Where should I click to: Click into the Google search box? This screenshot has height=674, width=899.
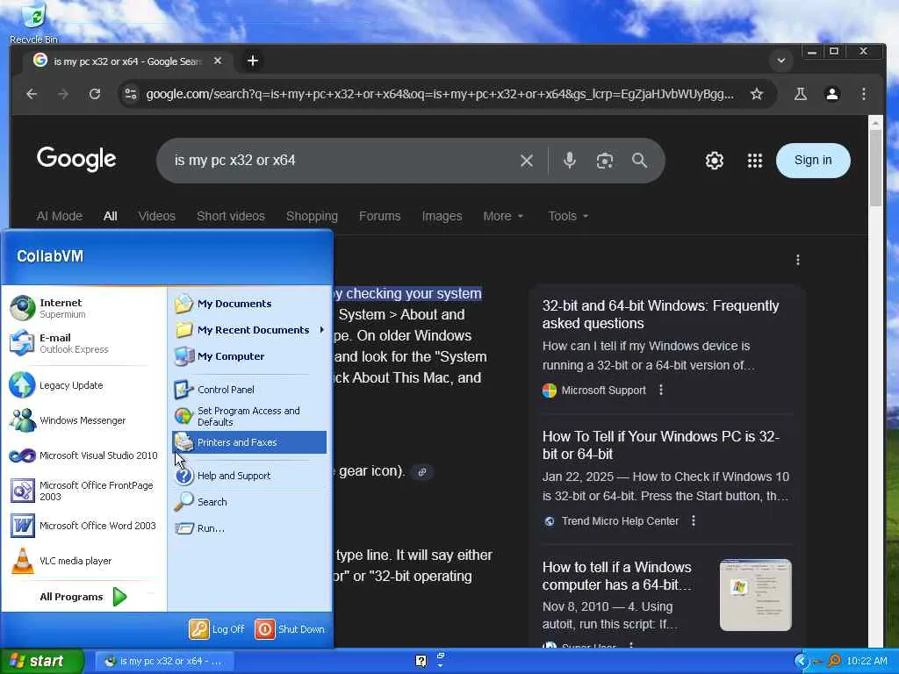click(338, 161)
